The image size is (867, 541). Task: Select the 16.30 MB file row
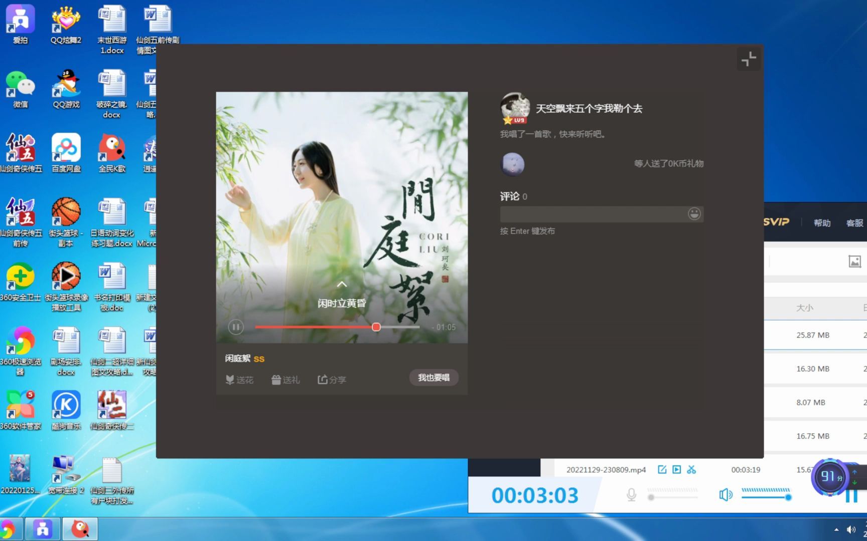click(x=815, y=369)
